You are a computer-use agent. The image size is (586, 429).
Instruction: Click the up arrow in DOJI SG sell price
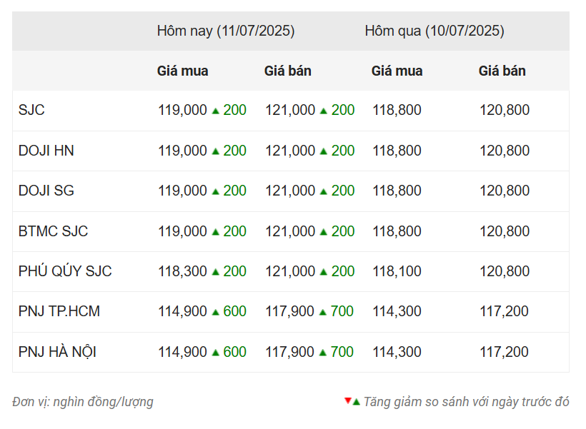(x=324, y=191)
